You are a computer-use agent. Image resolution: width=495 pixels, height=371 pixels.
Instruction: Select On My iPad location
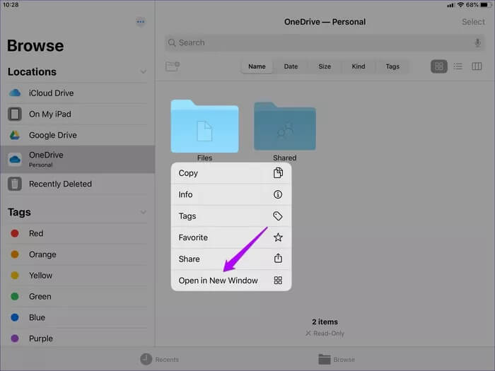tap(77, 114)
